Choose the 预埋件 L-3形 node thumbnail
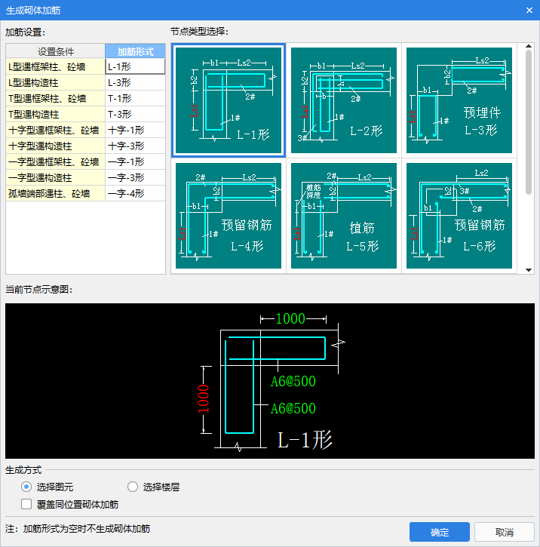The width and height of the screenshot is (540, 547). pos(459,100)
